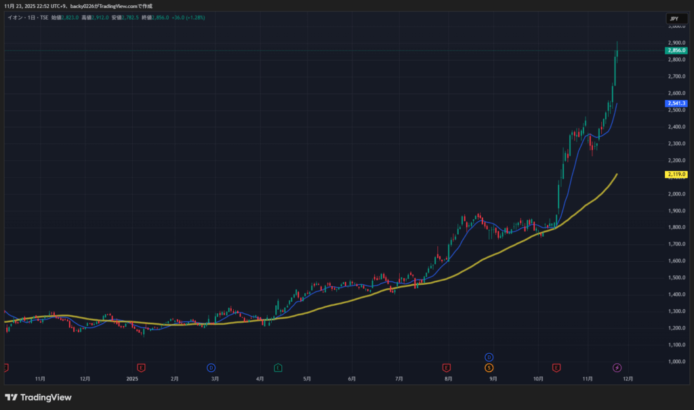This screenshot has width=694, height=410.
Task: Open the JPY currency selector
Action: (674, 18)
